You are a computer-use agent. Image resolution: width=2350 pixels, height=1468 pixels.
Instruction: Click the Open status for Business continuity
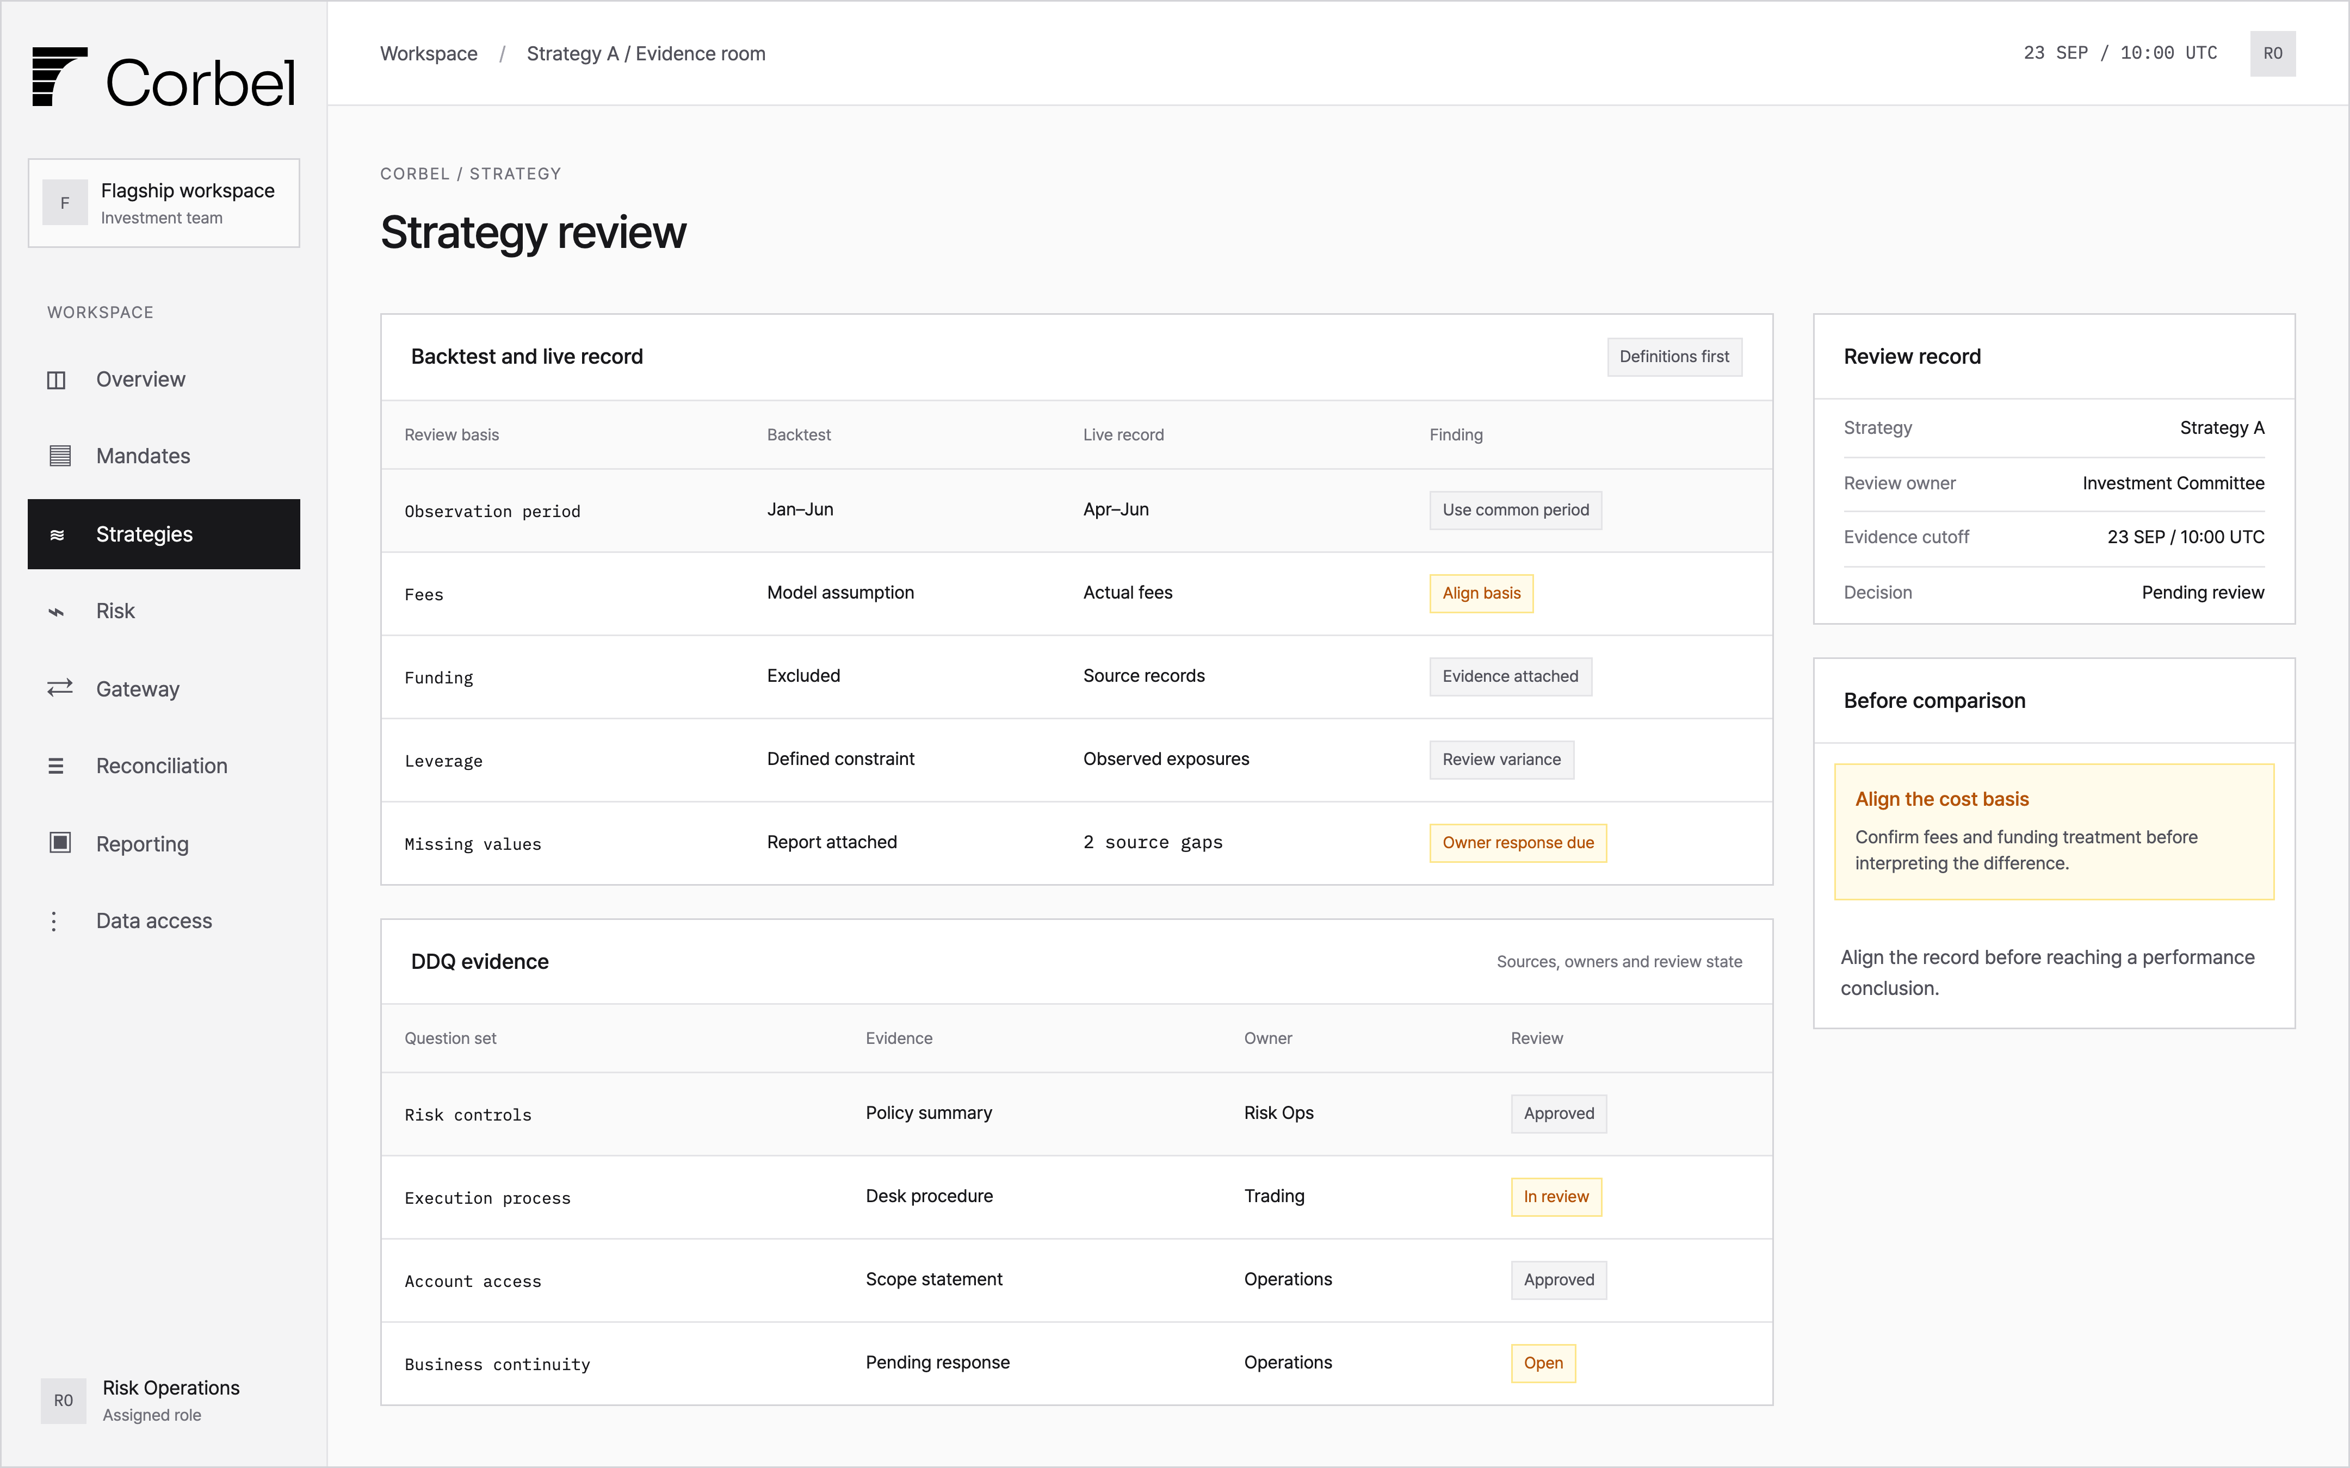point(1543,1363)
